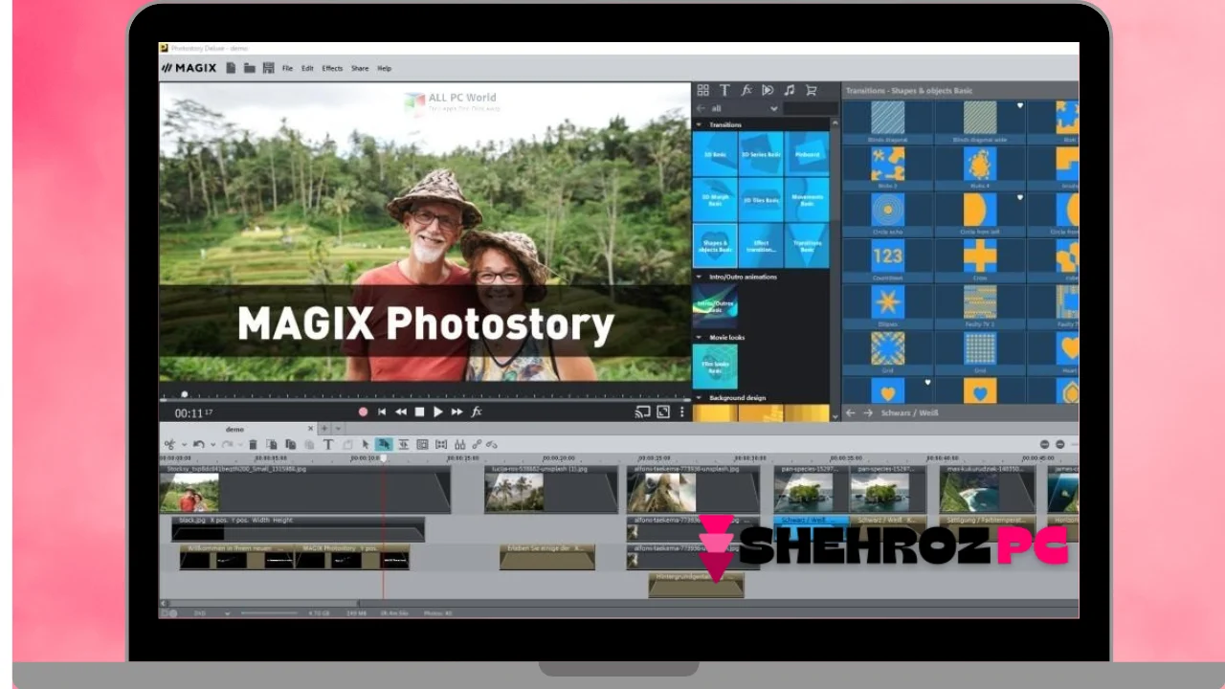The width and height of the screenshot is (1225, 689).
Task: Select the 3D Basic transitions tile
Action: point(715,153)
